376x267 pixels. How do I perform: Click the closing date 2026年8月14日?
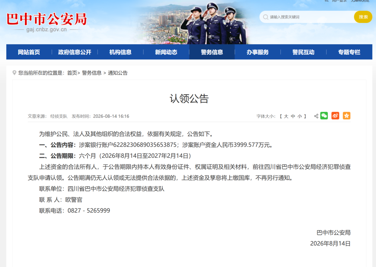tap(330, 243)
